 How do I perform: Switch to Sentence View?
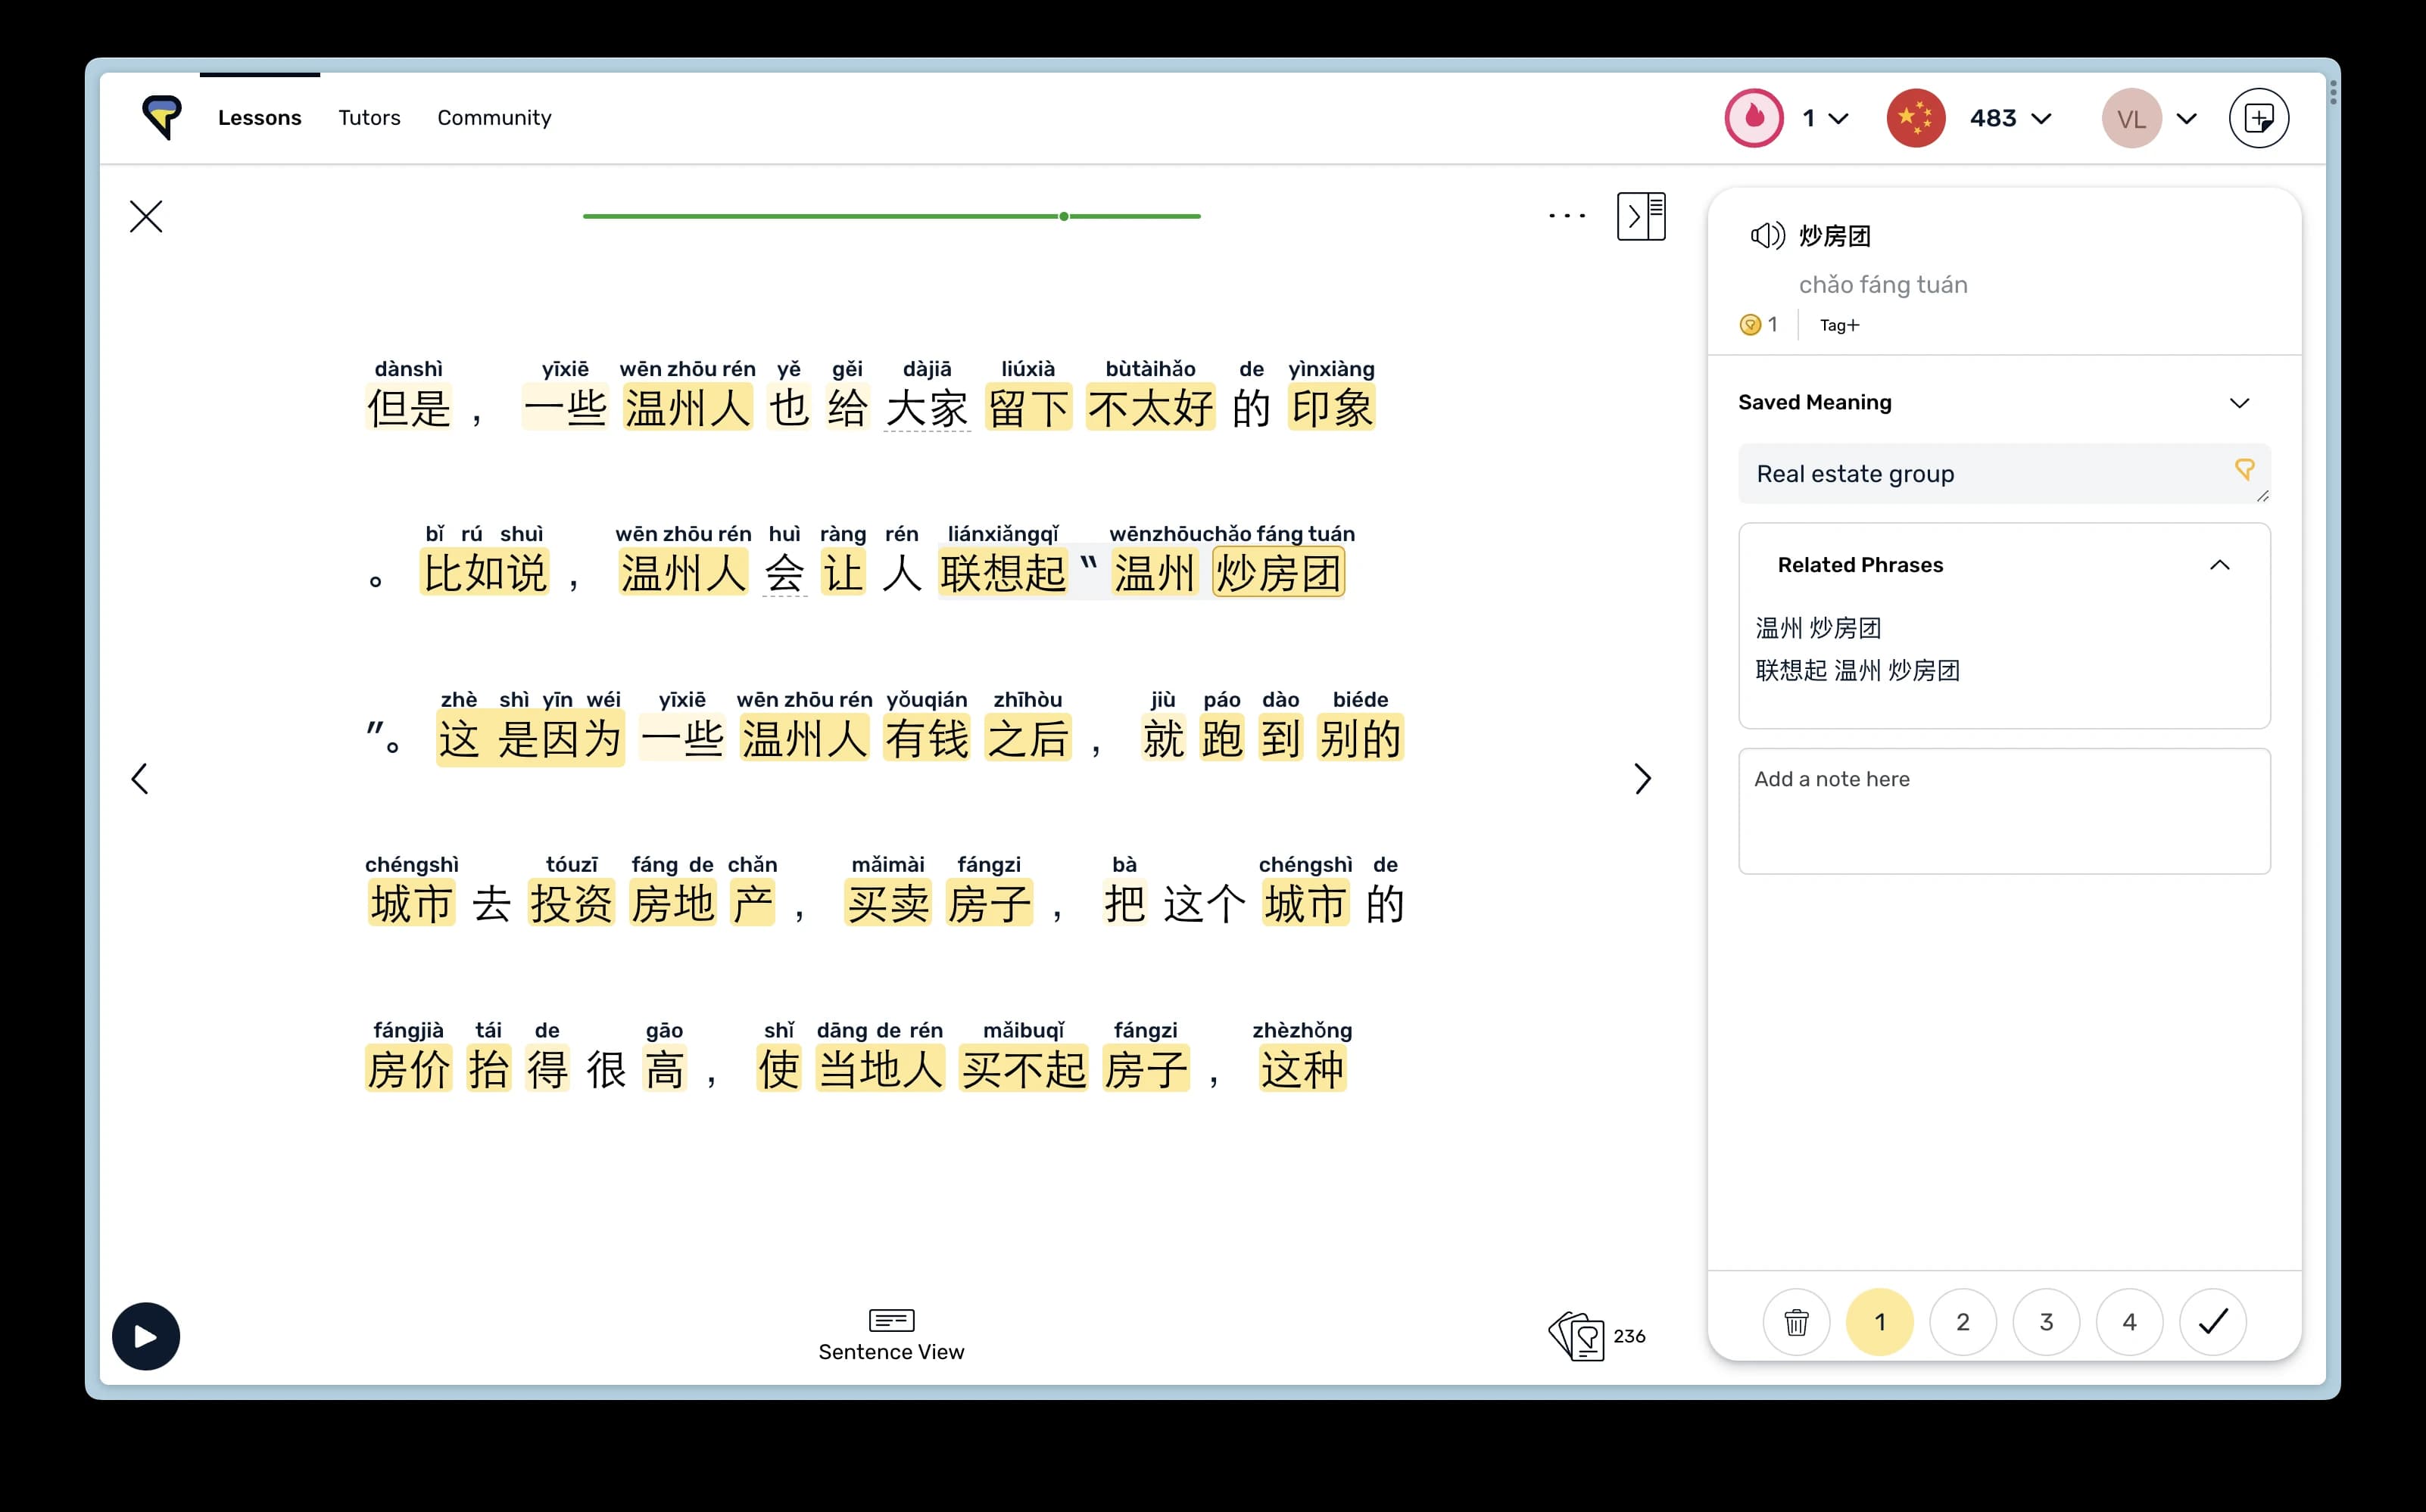(890, 1334)
